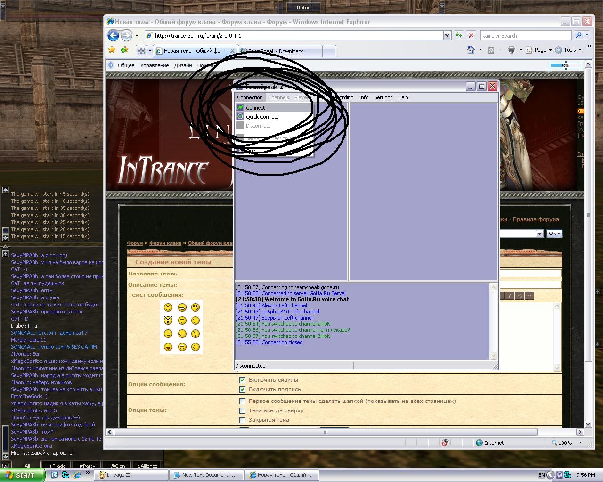Click the IE Home icon
Viewport: 603px width, 482px height.
click(471, 50)
